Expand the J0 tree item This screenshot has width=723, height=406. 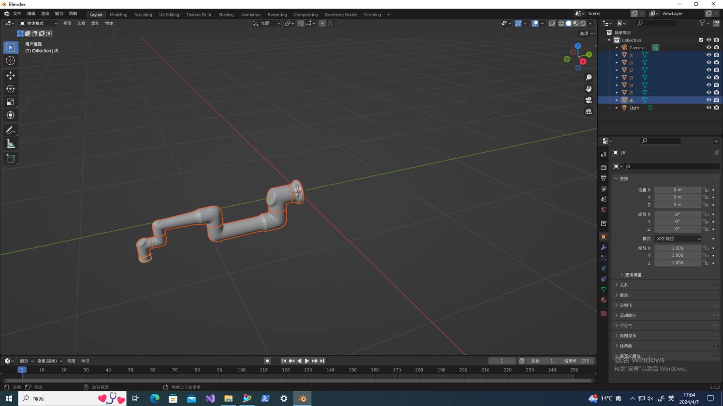click(x=617, y=55)
